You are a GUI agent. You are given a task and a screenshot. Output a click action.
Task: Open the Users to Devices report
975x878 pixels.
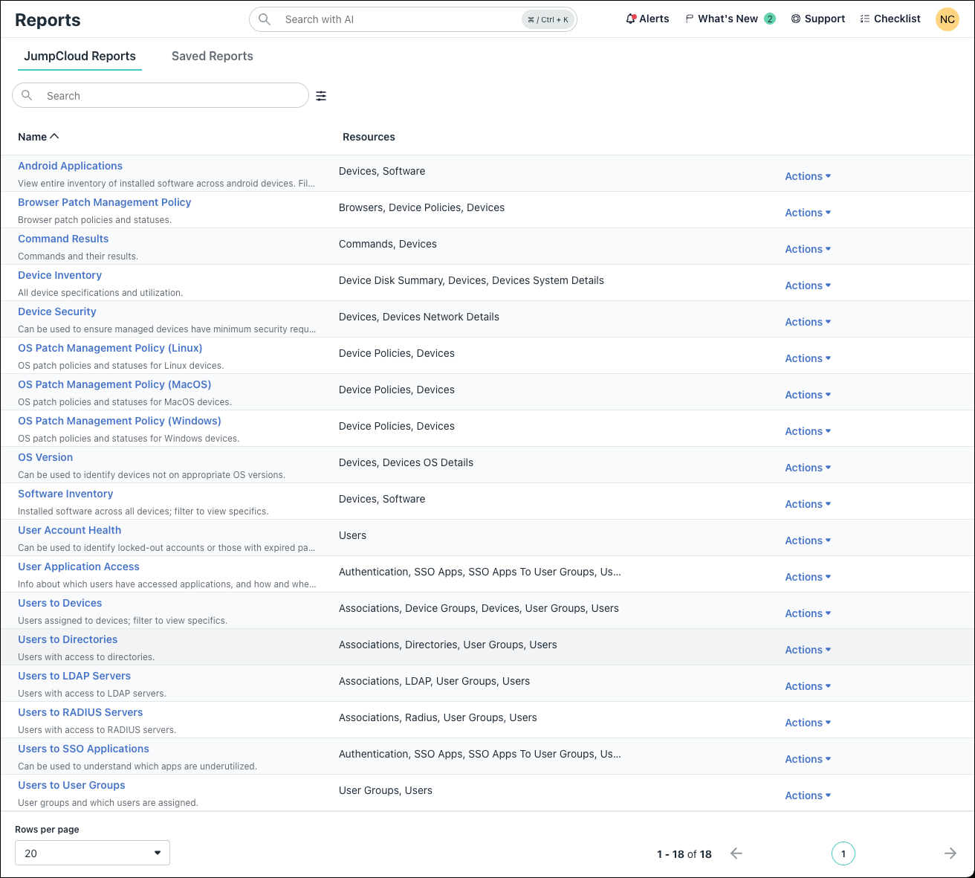59,603
